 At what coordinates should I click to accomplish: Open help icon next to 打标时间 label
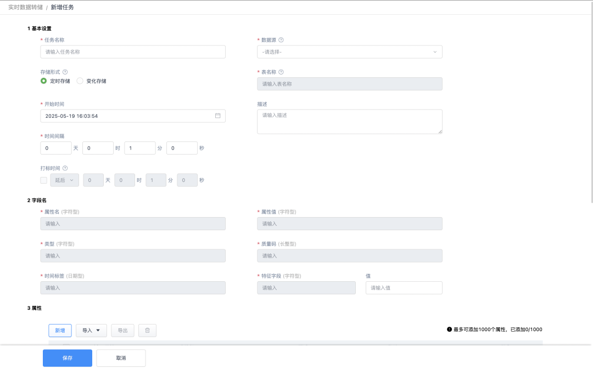(65, 168)
